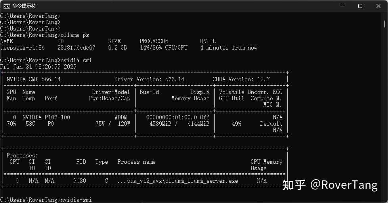Viewport: 388px width, 203px height.
Task: Click the 'Driver Version: 566.14' text
Action: click(x=149, y=79)
